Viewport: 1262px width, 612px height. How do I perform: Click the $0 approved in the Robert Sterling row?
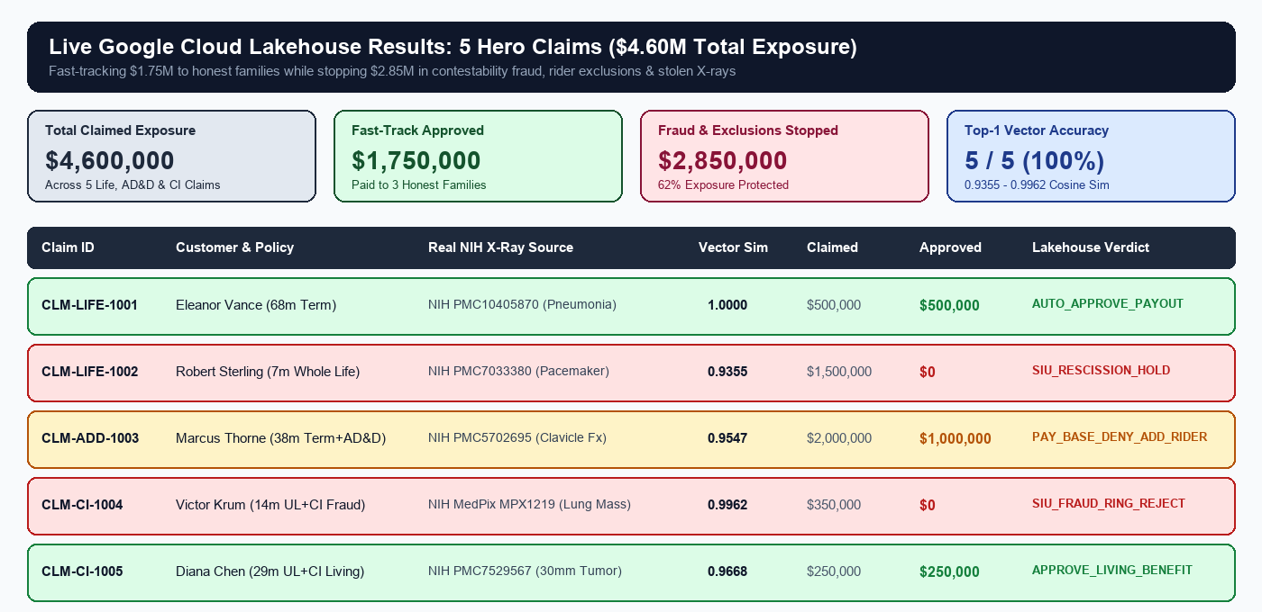(x=928, y=372)
